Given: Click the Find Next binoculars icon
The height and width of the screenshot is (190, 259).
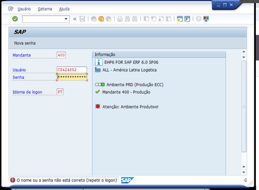Looking at the screenshot, I should [x=135, y=19].
